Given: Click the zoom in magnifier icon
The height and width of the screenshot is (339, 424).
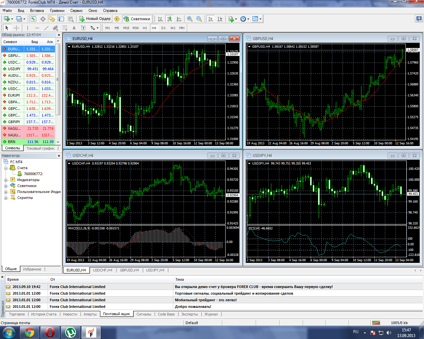Looking at the screenshot, I should 190,19.
